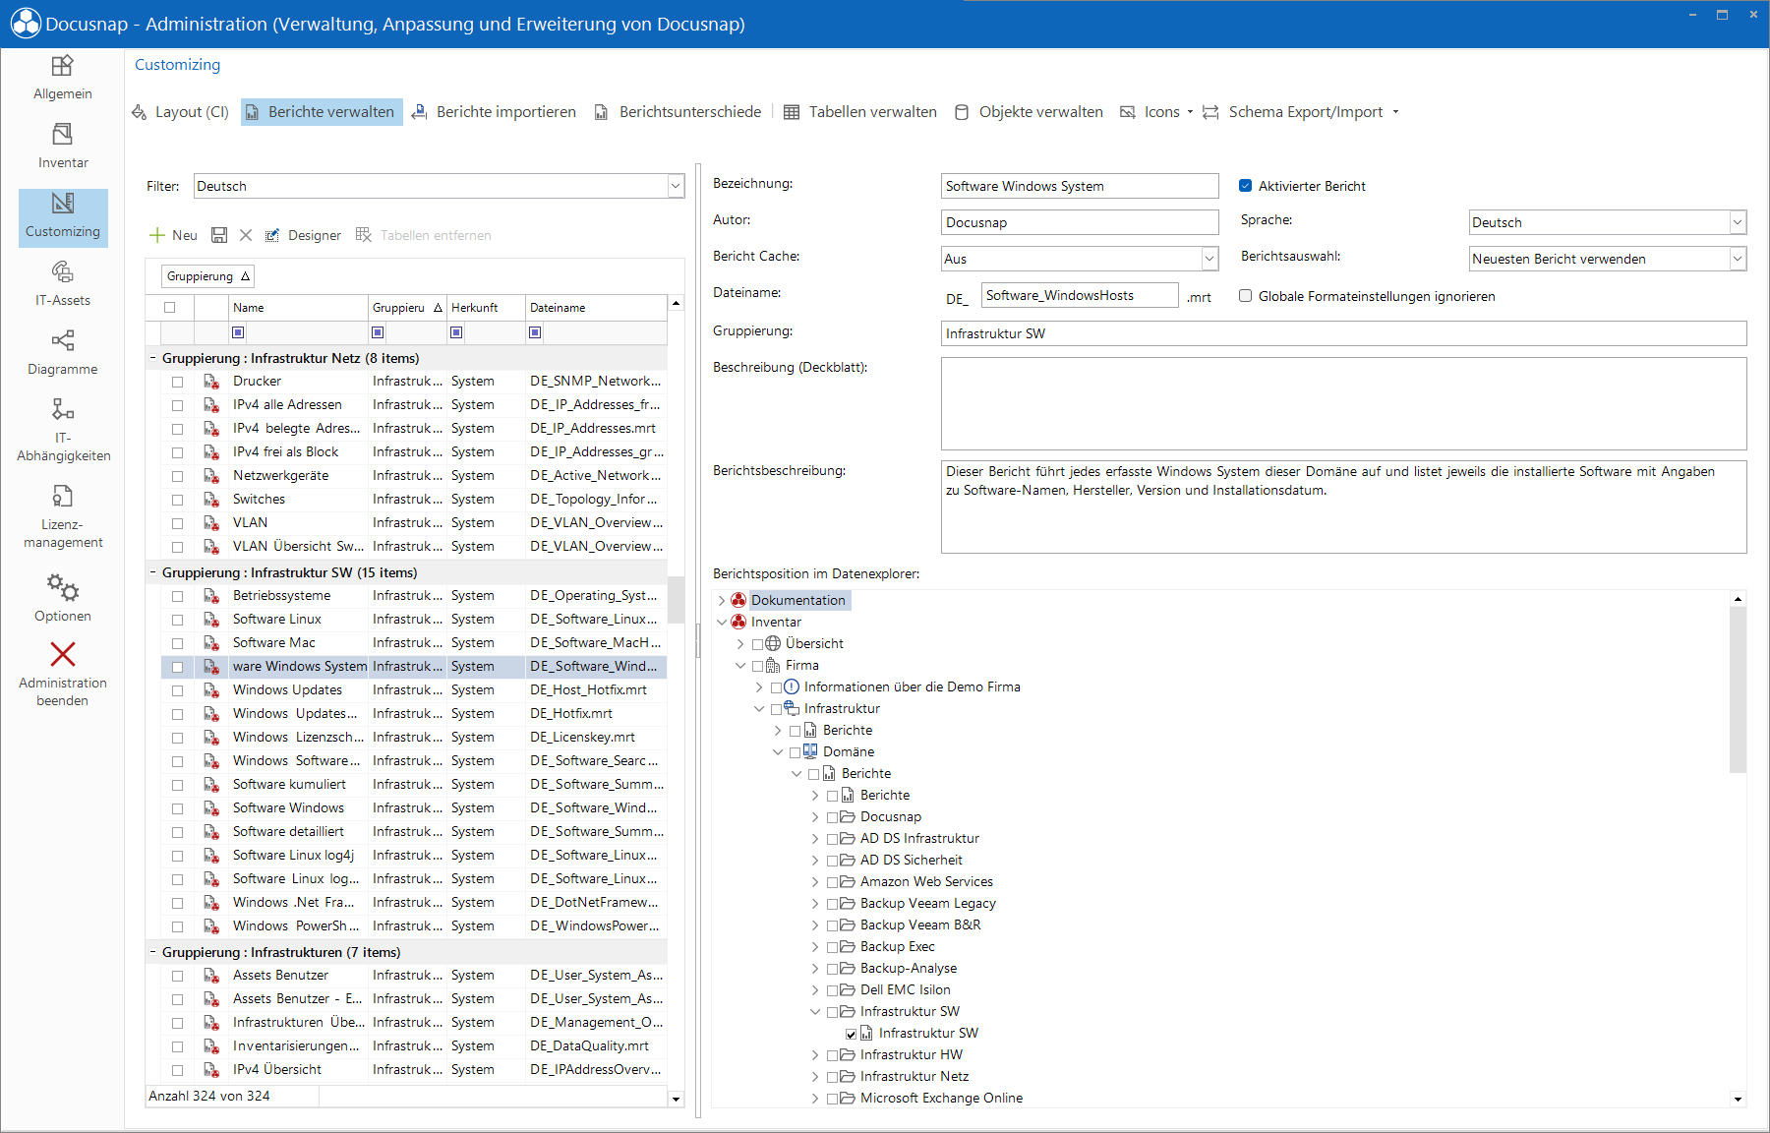Open Layout (CI) toolbar item

coord(180,112)
